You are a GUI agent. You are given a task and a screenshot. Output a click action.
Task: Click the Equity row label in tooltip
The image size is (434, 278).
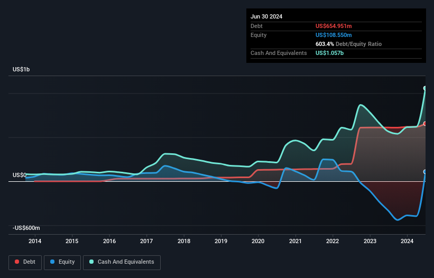258,35
